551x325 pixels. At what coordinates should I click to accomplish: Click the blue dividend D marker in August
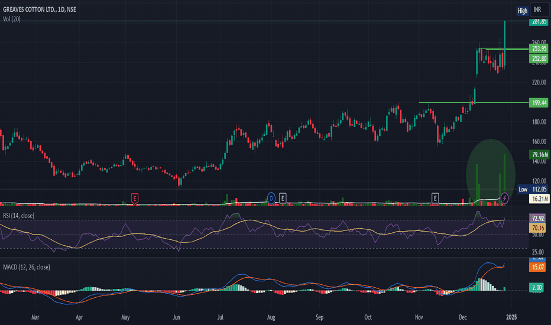click(x=271, y=198)
